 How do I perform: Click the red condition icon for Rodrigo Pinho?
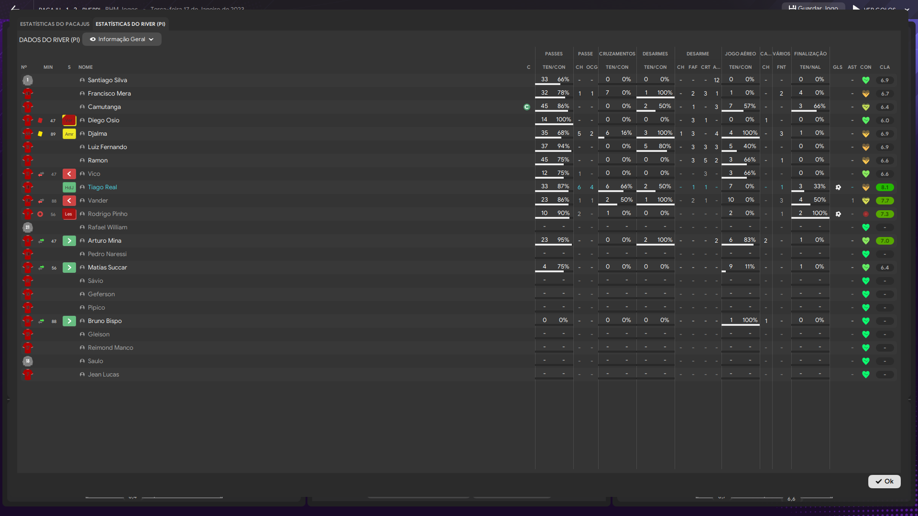point(866,214)
